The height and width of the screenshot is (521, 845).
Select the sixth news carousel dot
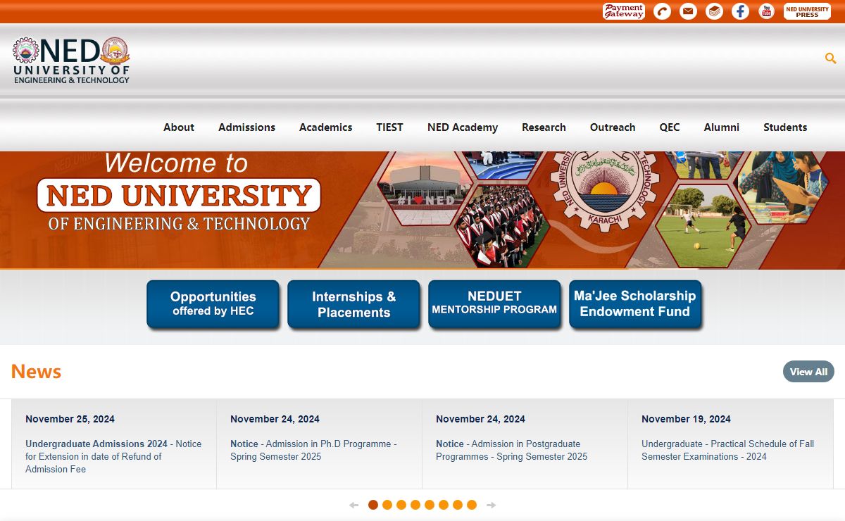point(444,505)
